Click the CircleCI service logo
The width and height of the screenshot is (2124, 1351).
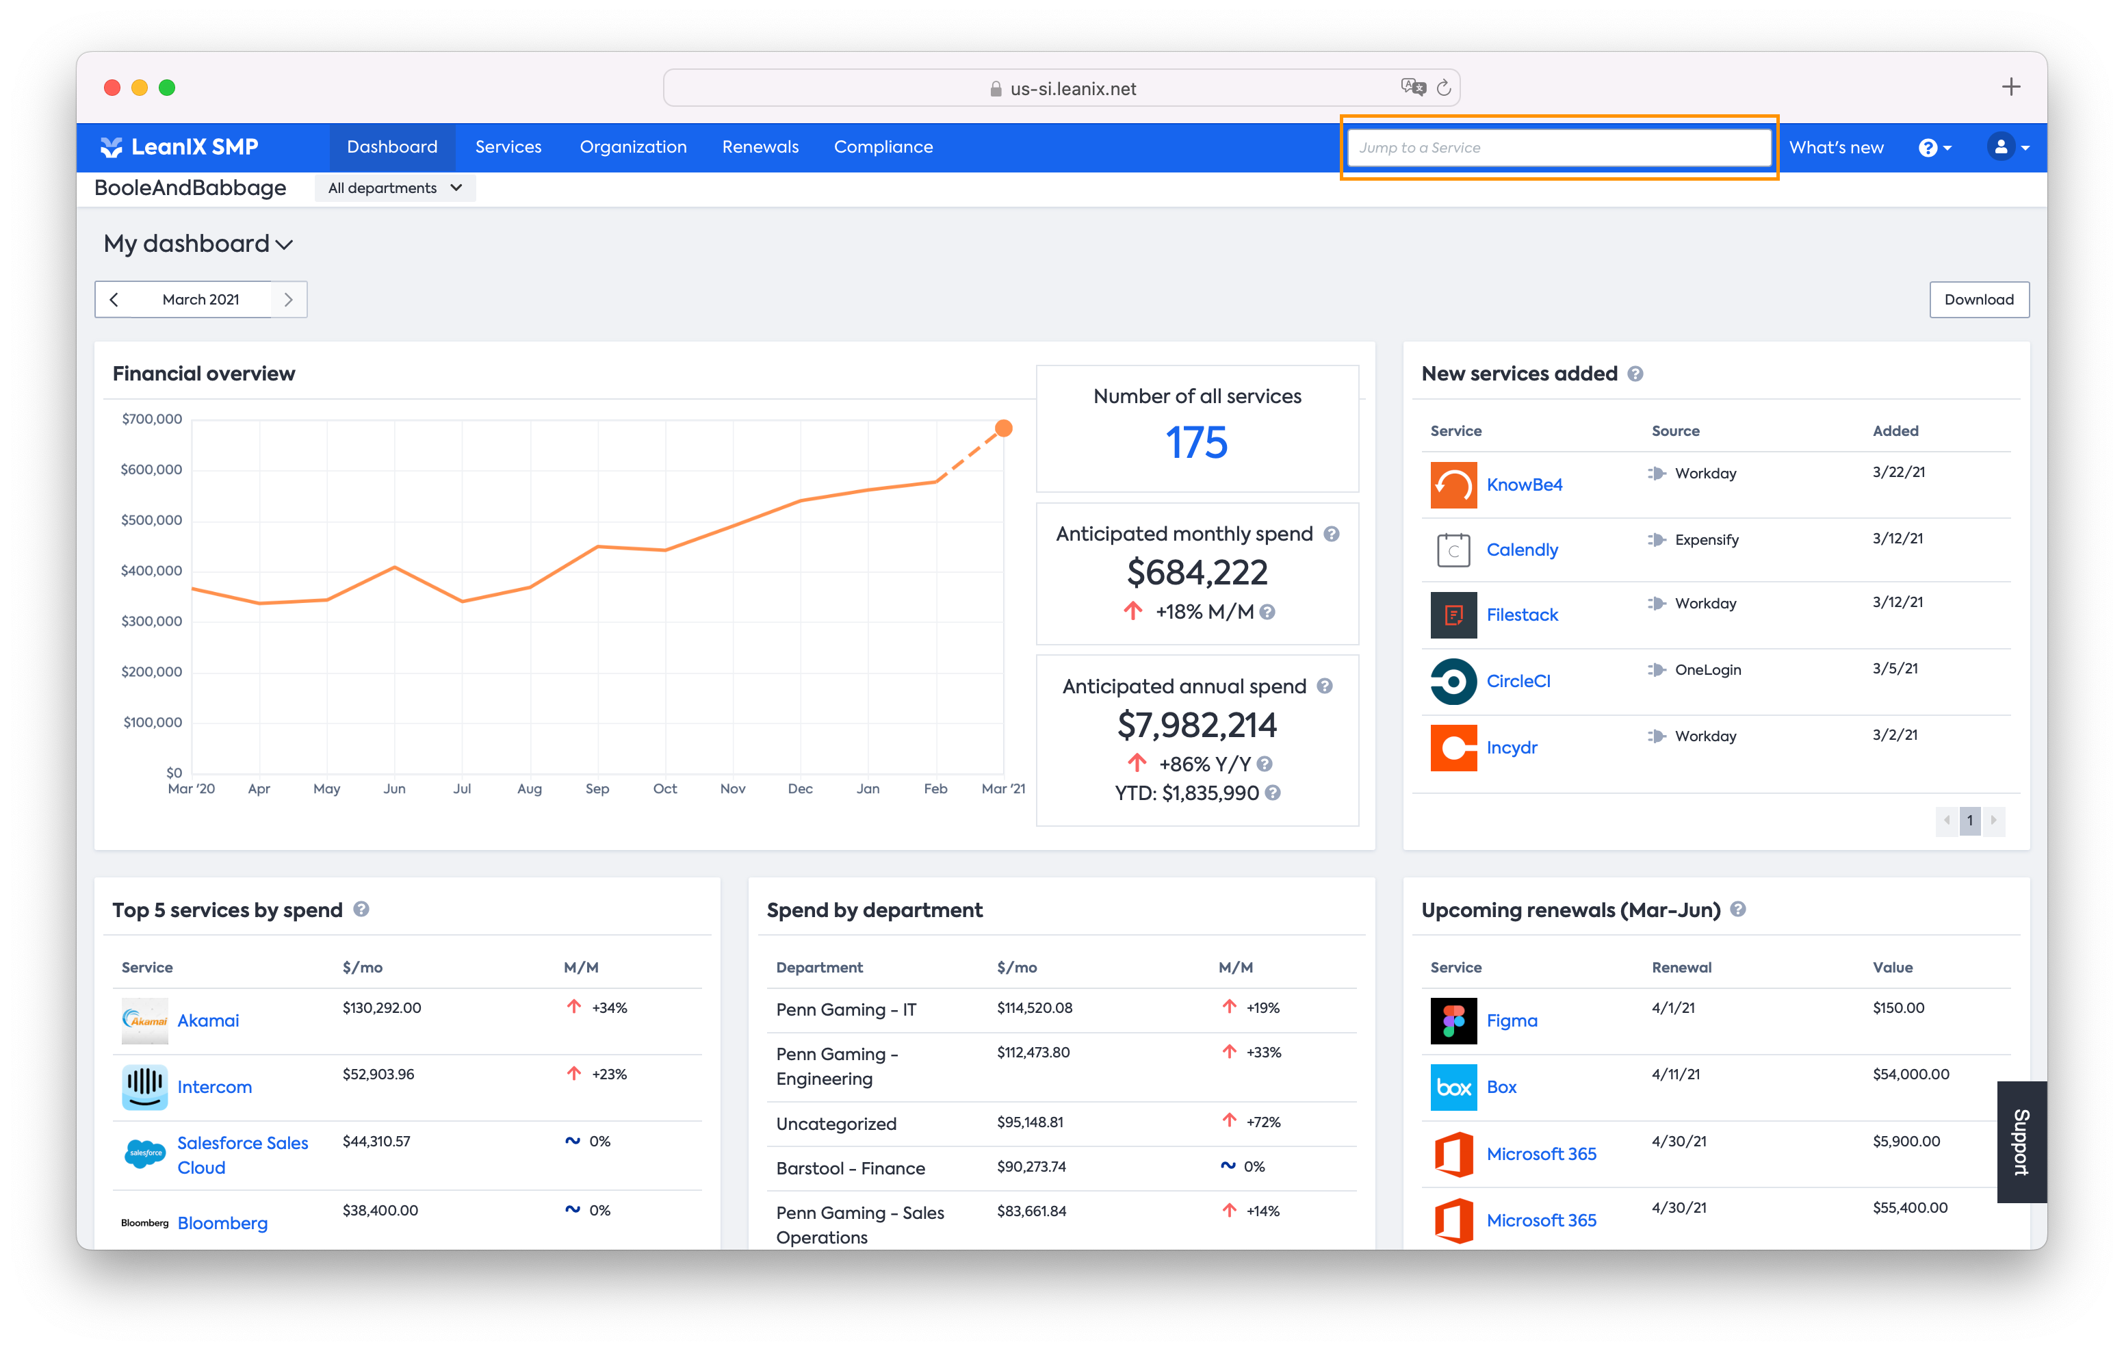click(x=1453, y=681)
